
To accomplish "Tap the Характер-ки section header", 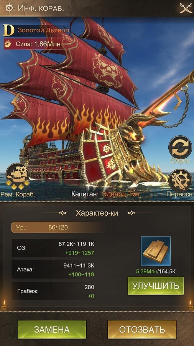I will click(97, 213).
